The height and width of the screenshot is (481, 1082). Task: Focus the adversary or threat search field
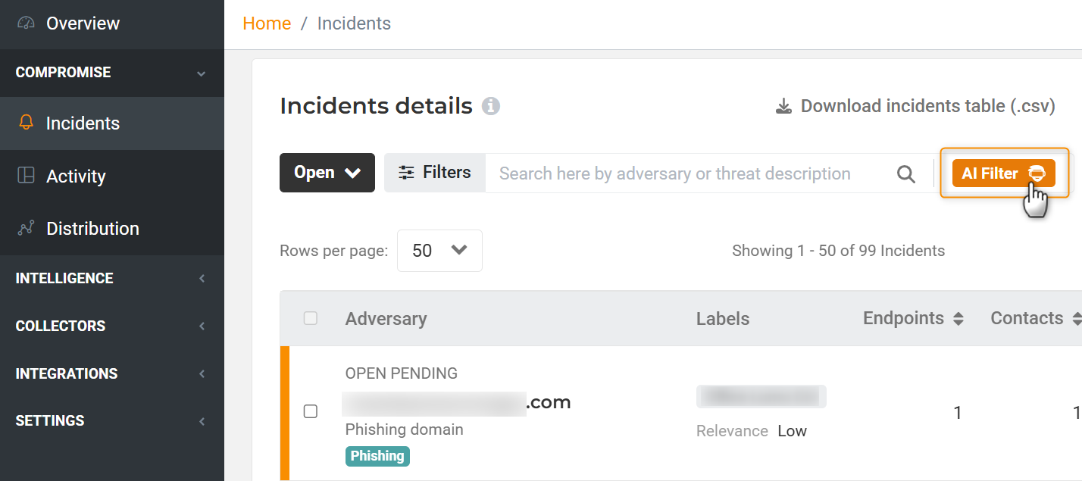point(682,173)
